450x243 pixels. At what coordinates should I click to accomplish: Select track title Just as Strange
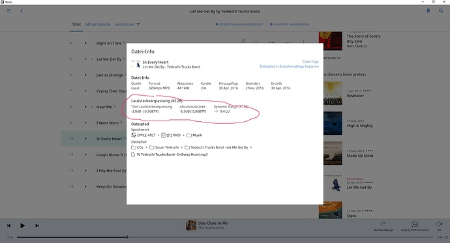110,75
